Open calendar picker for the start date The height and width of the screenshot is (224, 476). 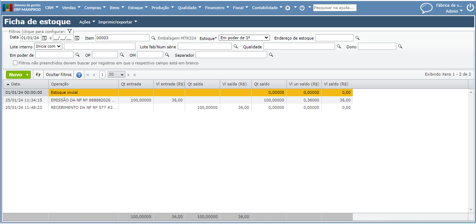(x=44, y=38)
